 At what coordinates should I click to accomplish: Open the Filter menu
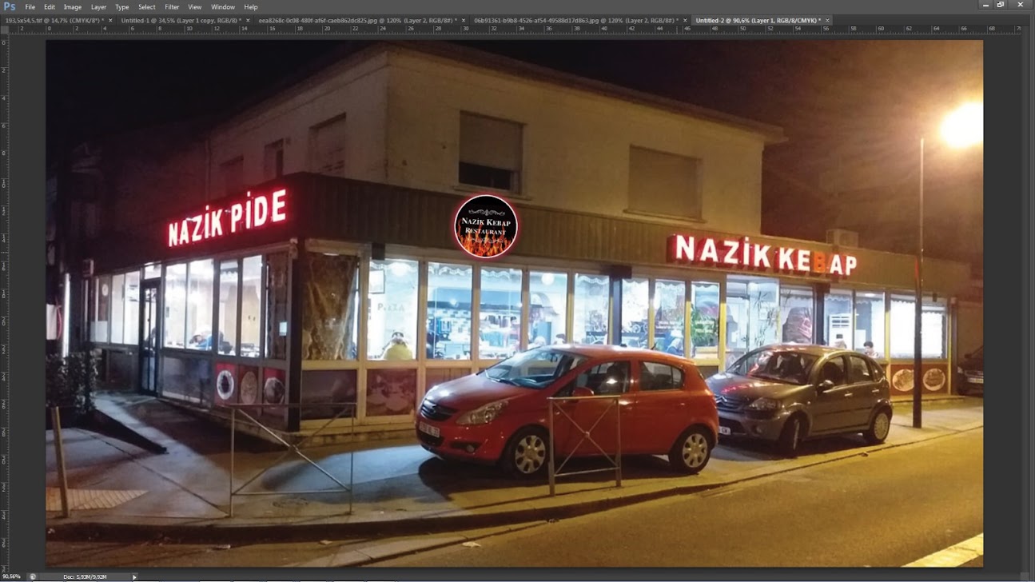(x=172, y=7)
